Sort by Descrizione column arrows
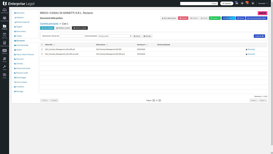273x154 pixels. (107, 45)
